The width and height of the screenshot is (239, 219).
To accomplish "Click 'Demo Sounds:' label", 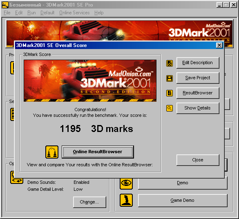I will tap(42, 182).
